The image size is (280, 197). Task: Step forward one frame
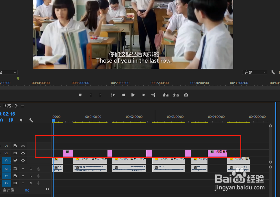point(143,95)
